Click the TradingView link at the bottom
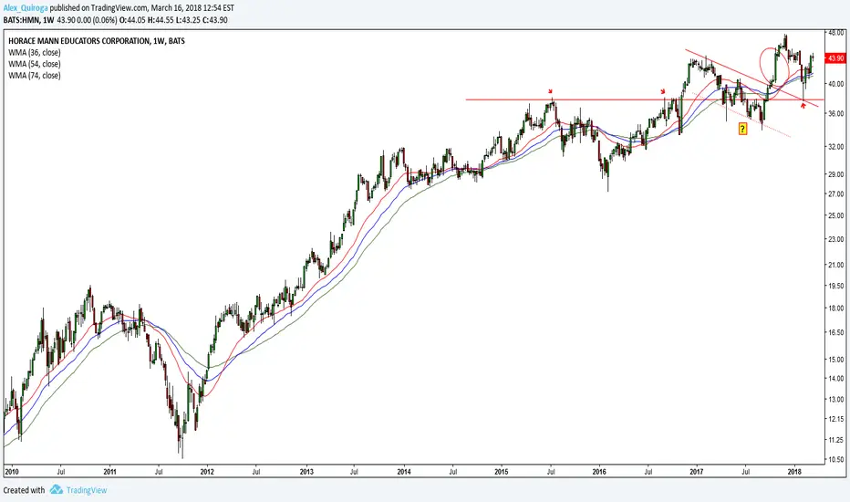The height and width of the screenshot is (502, 850). (87, 490)
